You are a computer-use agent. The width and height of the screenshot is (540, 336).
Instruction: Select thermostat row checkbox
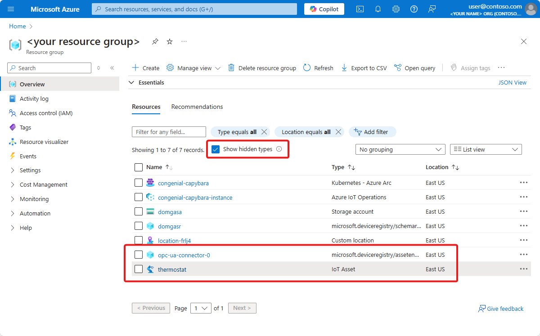coord(139,269)
